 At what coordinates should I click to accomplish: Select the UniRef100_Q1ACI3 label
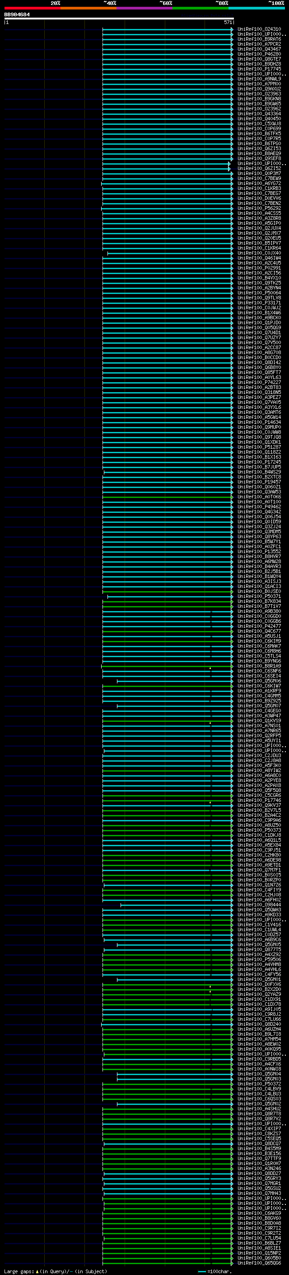coord(259,586)
